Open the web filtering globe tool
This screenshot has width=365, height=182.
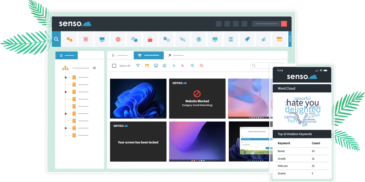[118, 39]
